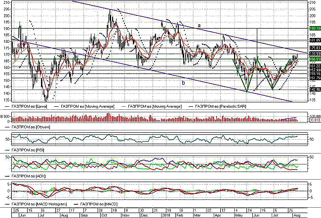Viewport: 321px width, 218px height.
Task: Select the May month label on timeline
Action: pos(239,216)
